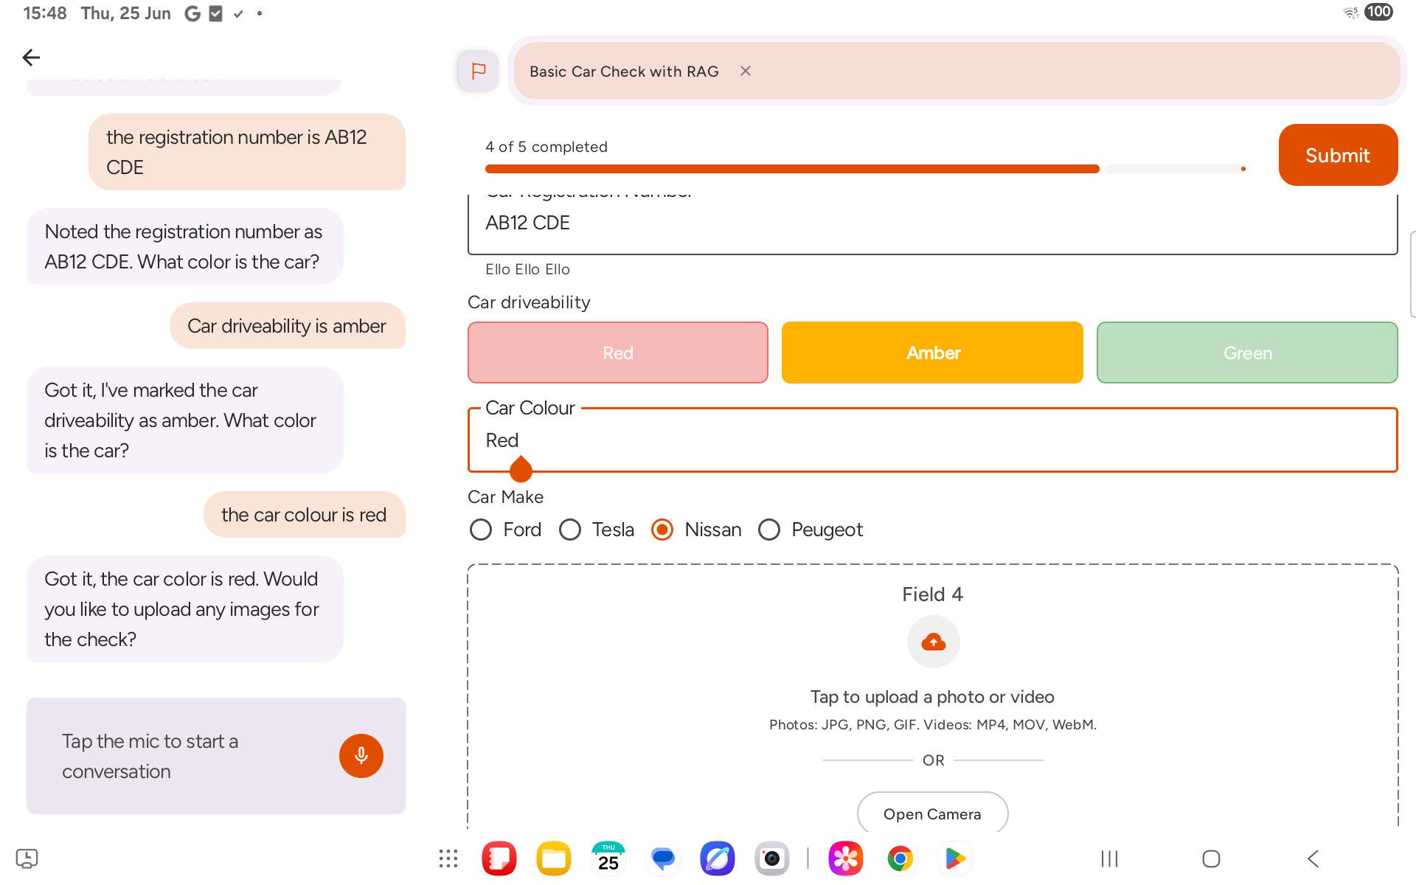Tap the 'Ello Ello Ello' helper text
Screen dimensions: 1416x885
(527, 269)
